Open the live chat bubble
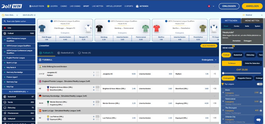The image size is (265, 124). pyautogui.click(x=258, y=120)
